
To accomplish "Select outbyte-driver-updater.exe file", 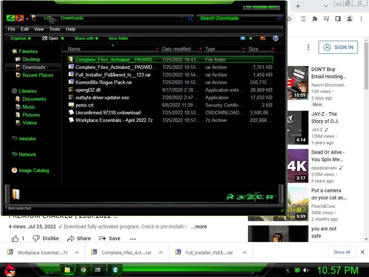I will (170, 97).
